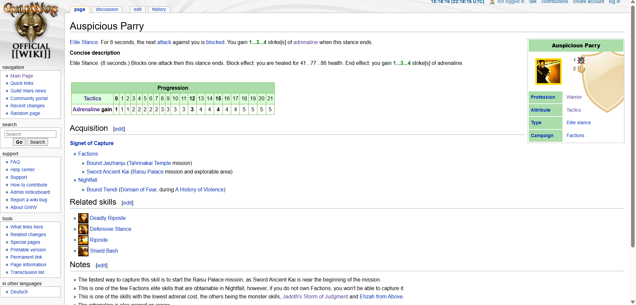Image resolution: width=636 pixels, height=305 pixels.
Task: Open About GWW
Action: (x=24, y=207)
